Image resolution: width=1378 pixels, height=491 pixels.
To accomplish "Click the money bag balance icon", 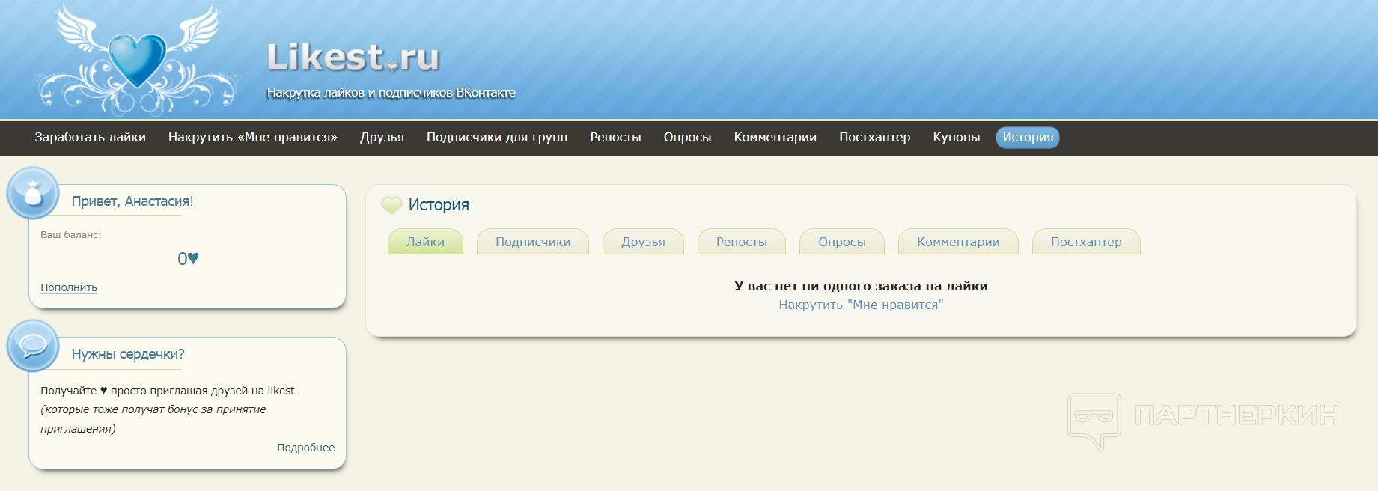I will click(x=33, y=194).
